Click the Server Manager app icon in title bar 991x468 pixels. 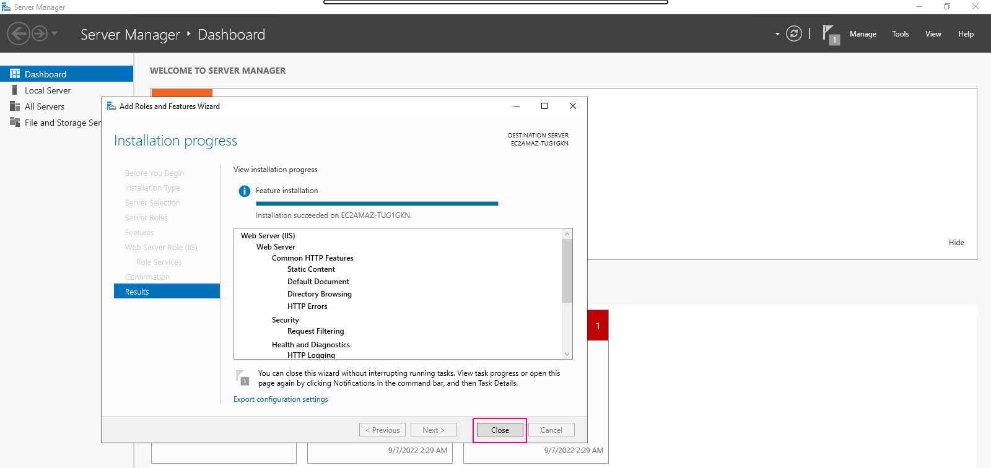pos(6,7)
